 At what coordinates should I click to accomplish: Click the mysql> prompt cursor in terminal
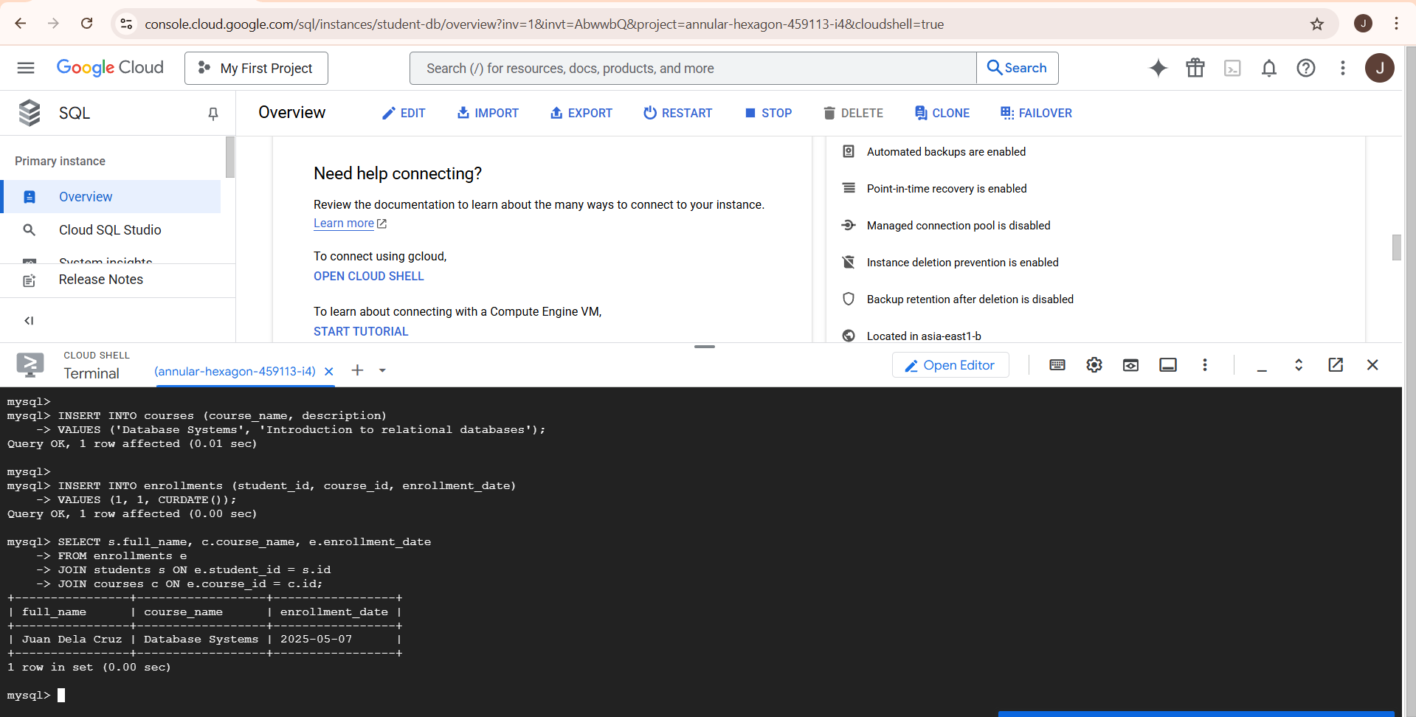61,695
